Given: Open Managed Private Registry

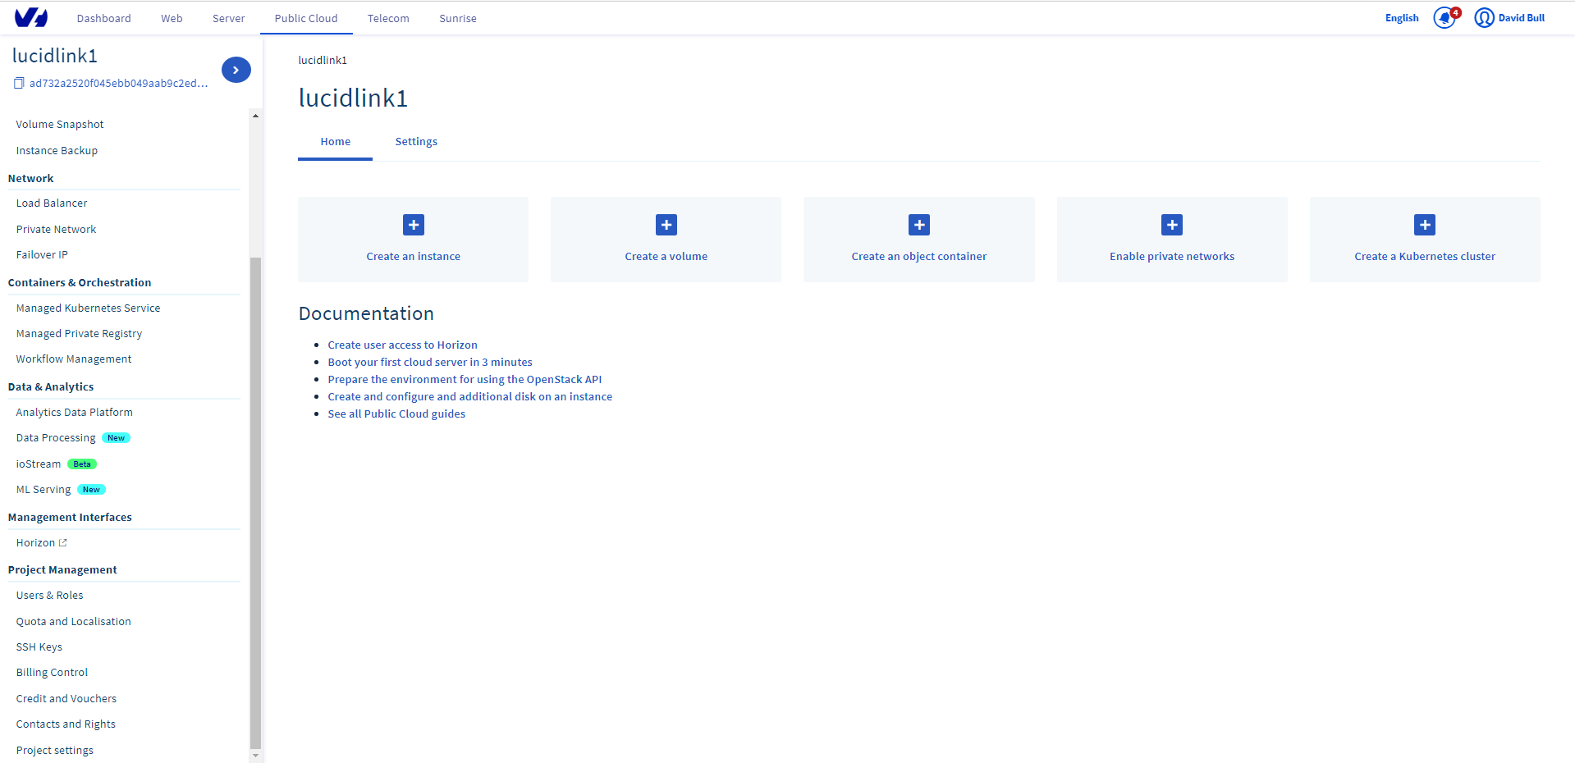Looking at the screenshot, I should pos(79,333).
